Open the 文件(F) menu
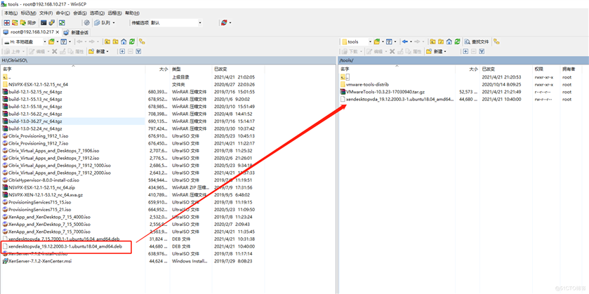 point(46,13)
